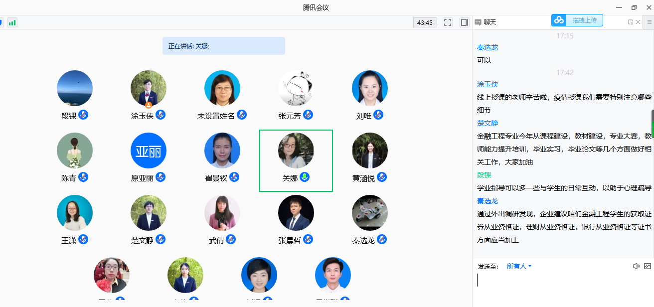Click the chat bubble icon beside 聊天
Screen dimensions: 654x307
tap(478, 22)
